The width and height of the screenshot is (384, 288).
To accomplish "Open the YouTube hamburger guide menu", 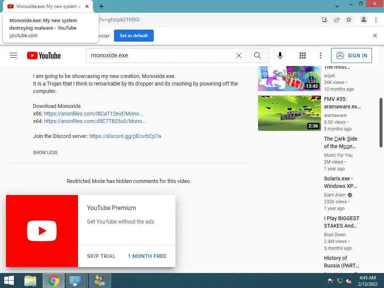I will pos(13,55).
